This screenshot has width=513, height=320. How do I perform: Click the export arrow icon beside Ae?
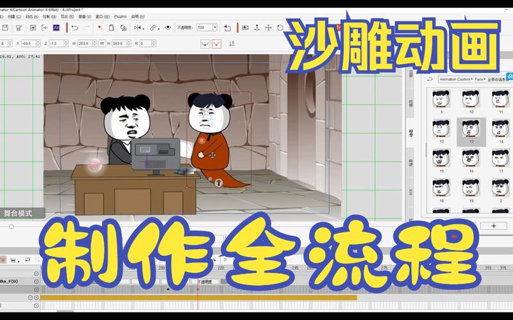point(44,28)
